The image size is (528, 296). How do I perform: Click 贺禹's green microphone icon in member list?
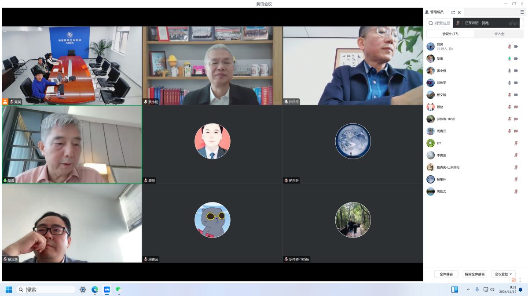(510, 58)
